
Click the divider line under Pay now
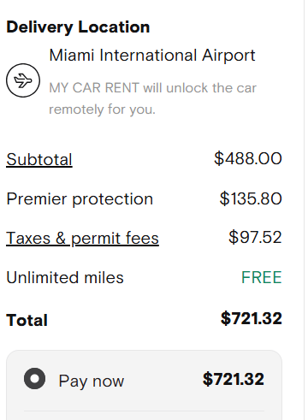(x=144, y=411)
